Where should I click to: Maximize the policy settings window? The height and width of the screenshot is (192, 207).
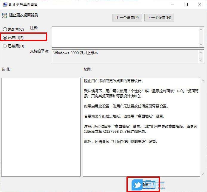186,4
